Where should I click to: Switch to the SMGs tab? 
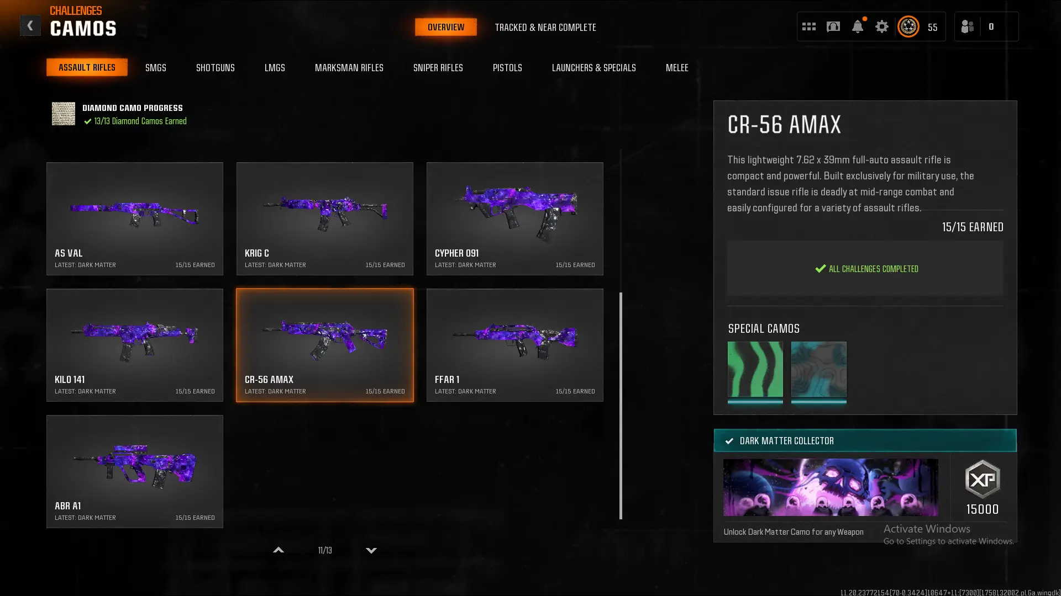coord(156,67)
